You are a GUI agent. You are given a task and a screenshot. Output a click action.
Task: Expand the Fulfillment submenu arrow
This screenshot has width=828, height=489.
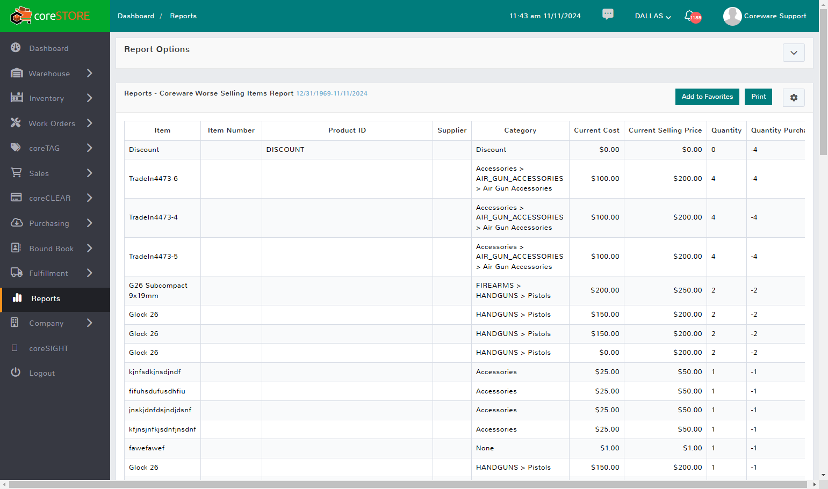(x=89, y=273)
